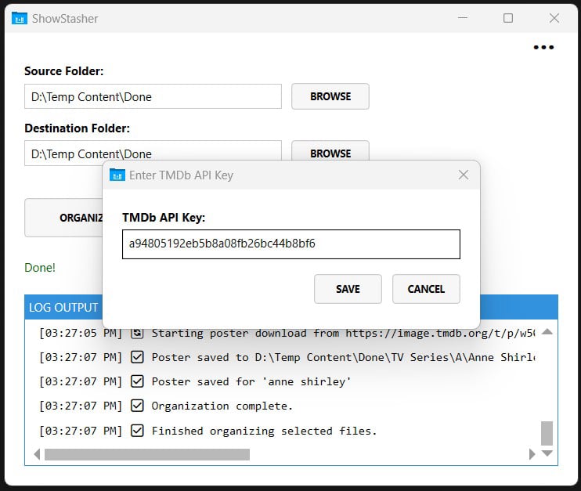Click the check icon beside Organization complete

click(137, 406)
